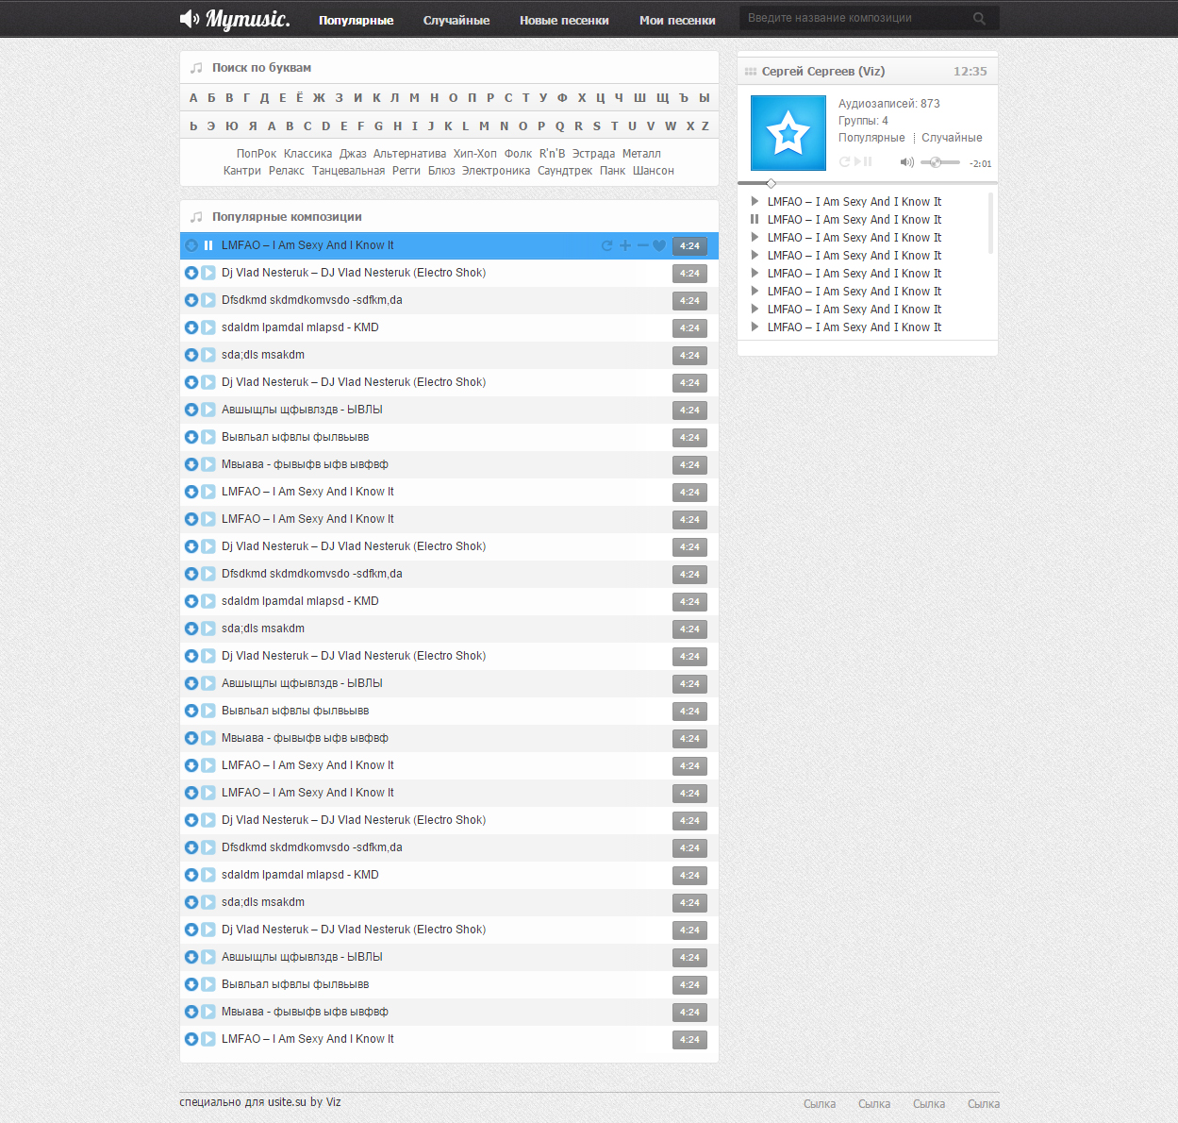Download the first Dj Vlad Nesteruk track
The image size is (1178, 1123).
(x=191, y=273)
